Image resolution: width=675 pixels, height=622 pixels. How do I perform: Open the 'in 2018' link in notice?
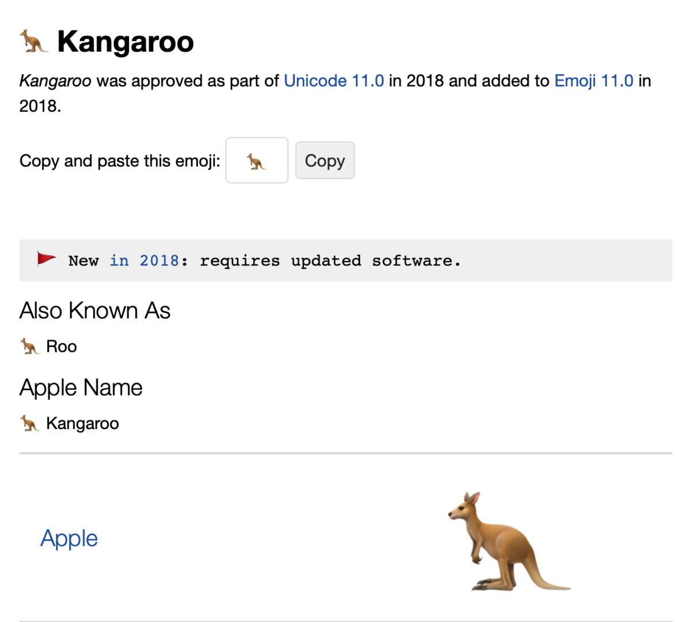144,261
